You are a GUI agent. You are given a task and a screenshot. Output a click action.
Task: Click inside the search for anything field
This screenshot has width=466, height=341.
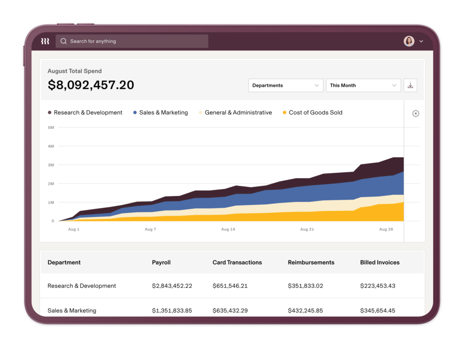coord(132,41)
